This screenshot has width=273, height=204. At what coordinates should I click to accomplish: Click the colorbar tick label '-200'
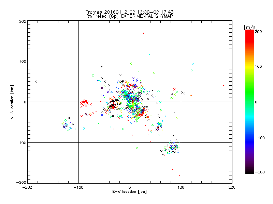(260, 172)
